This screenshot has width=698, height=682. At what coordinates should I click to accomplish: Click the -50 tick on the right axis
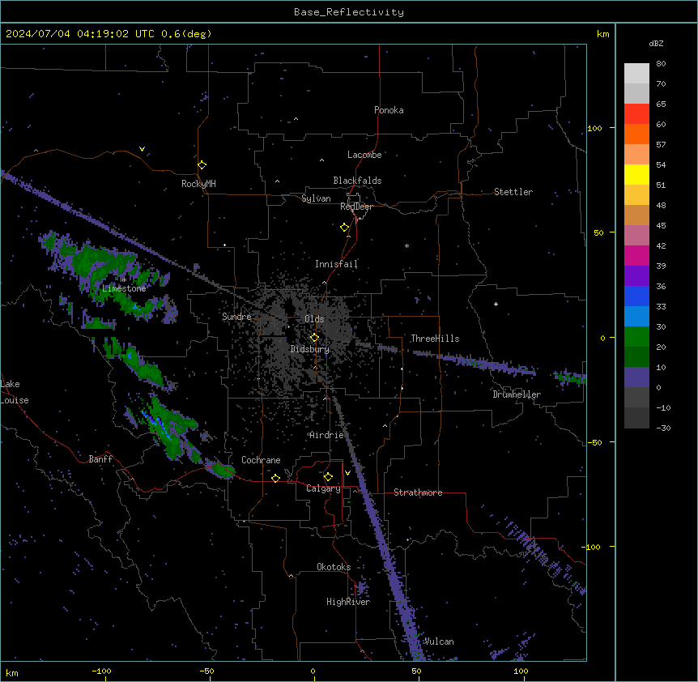click(594, 442)
